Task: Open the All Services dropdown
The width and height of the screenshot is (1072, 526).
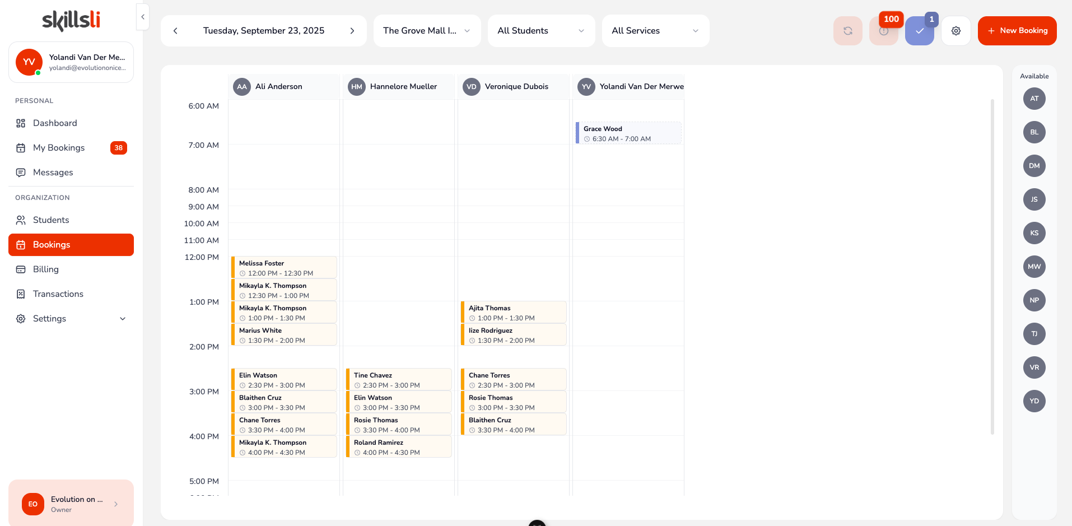Action: [x=655, y=31]
